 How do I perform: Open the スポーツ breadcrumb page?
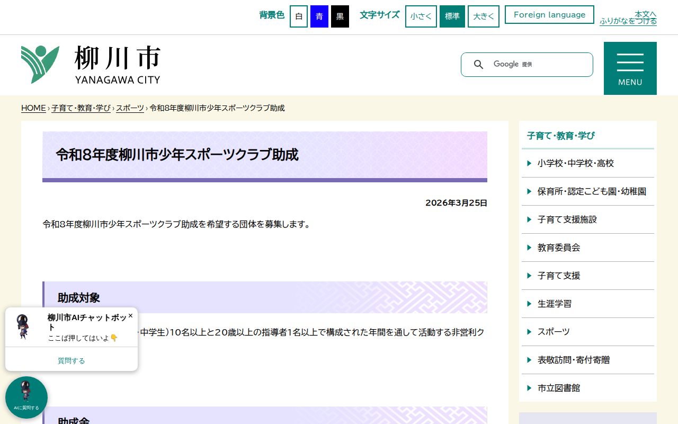[129, 108]
